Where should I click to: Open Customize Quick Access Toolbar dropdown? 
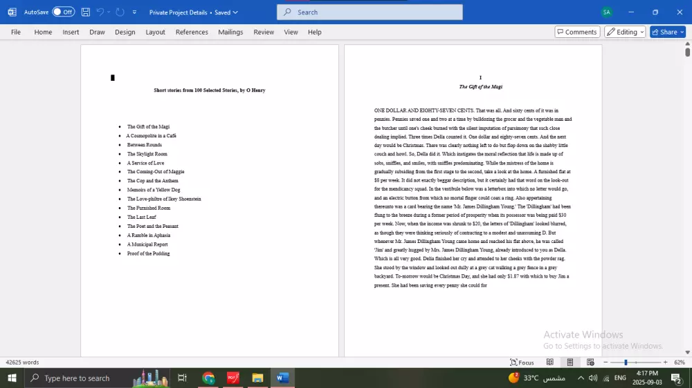coord(135,12)
